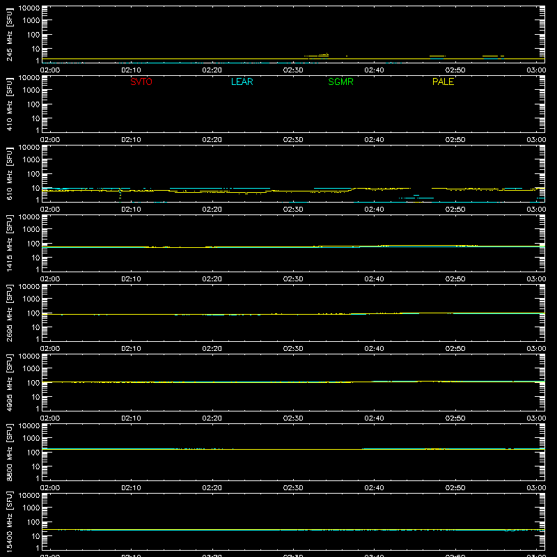Click the 02:30 time label below 8800 MHz panel
The image size is (557, 557).
pyautogui.click(x=293, y=488)
